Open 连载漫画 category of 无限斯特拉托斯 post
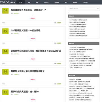This screenshot has width=102, height=102. (59, 63)
